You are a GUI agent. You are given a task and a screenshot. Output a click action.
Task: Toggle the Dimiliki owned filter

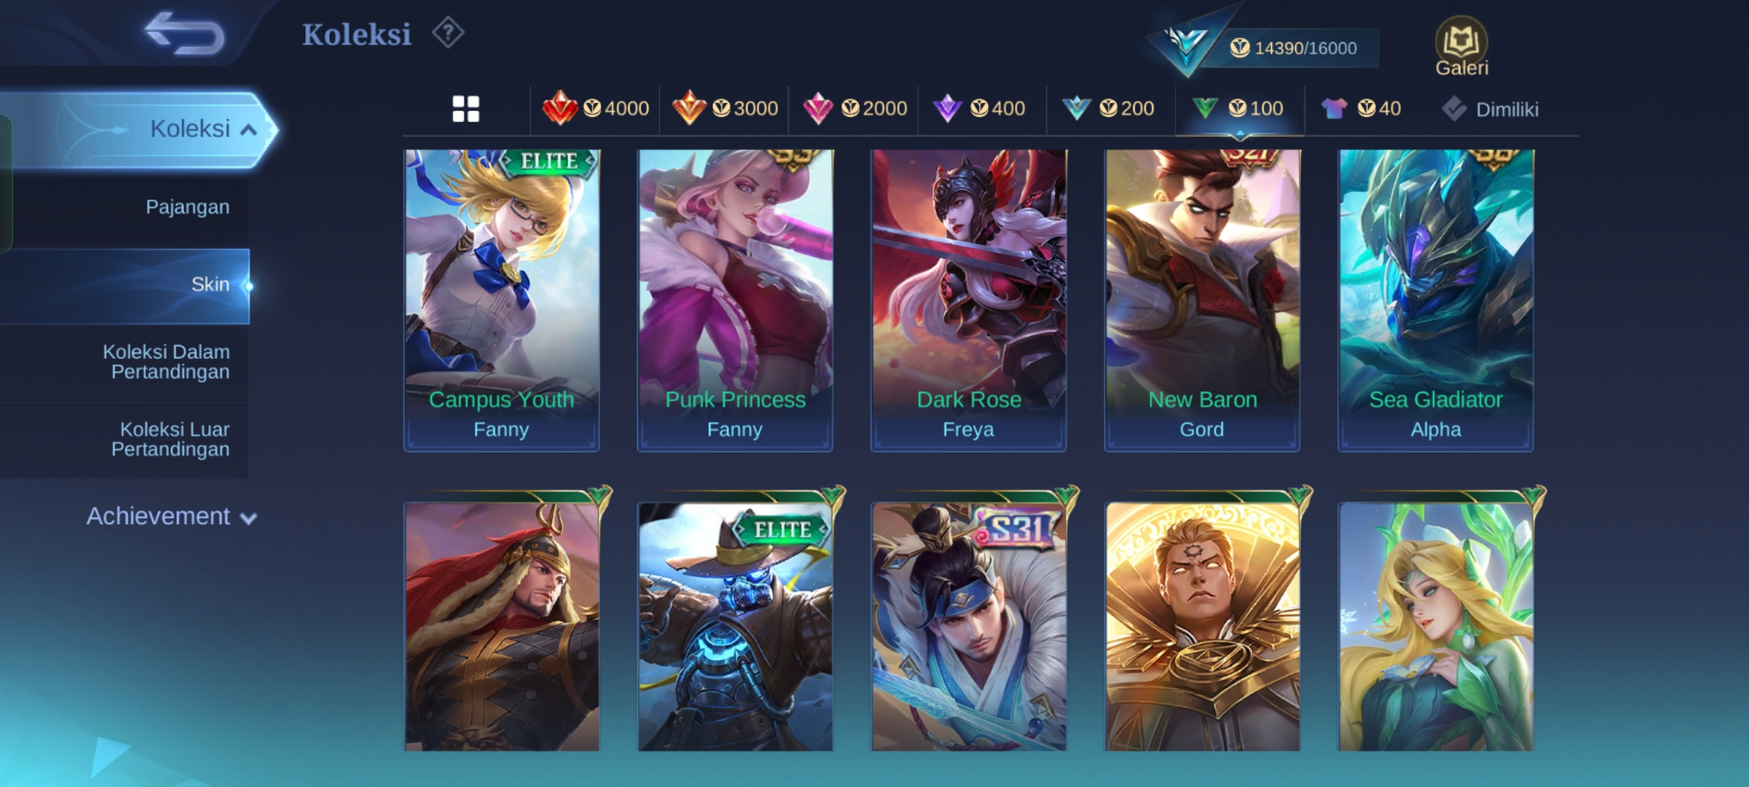[1490, 109]
